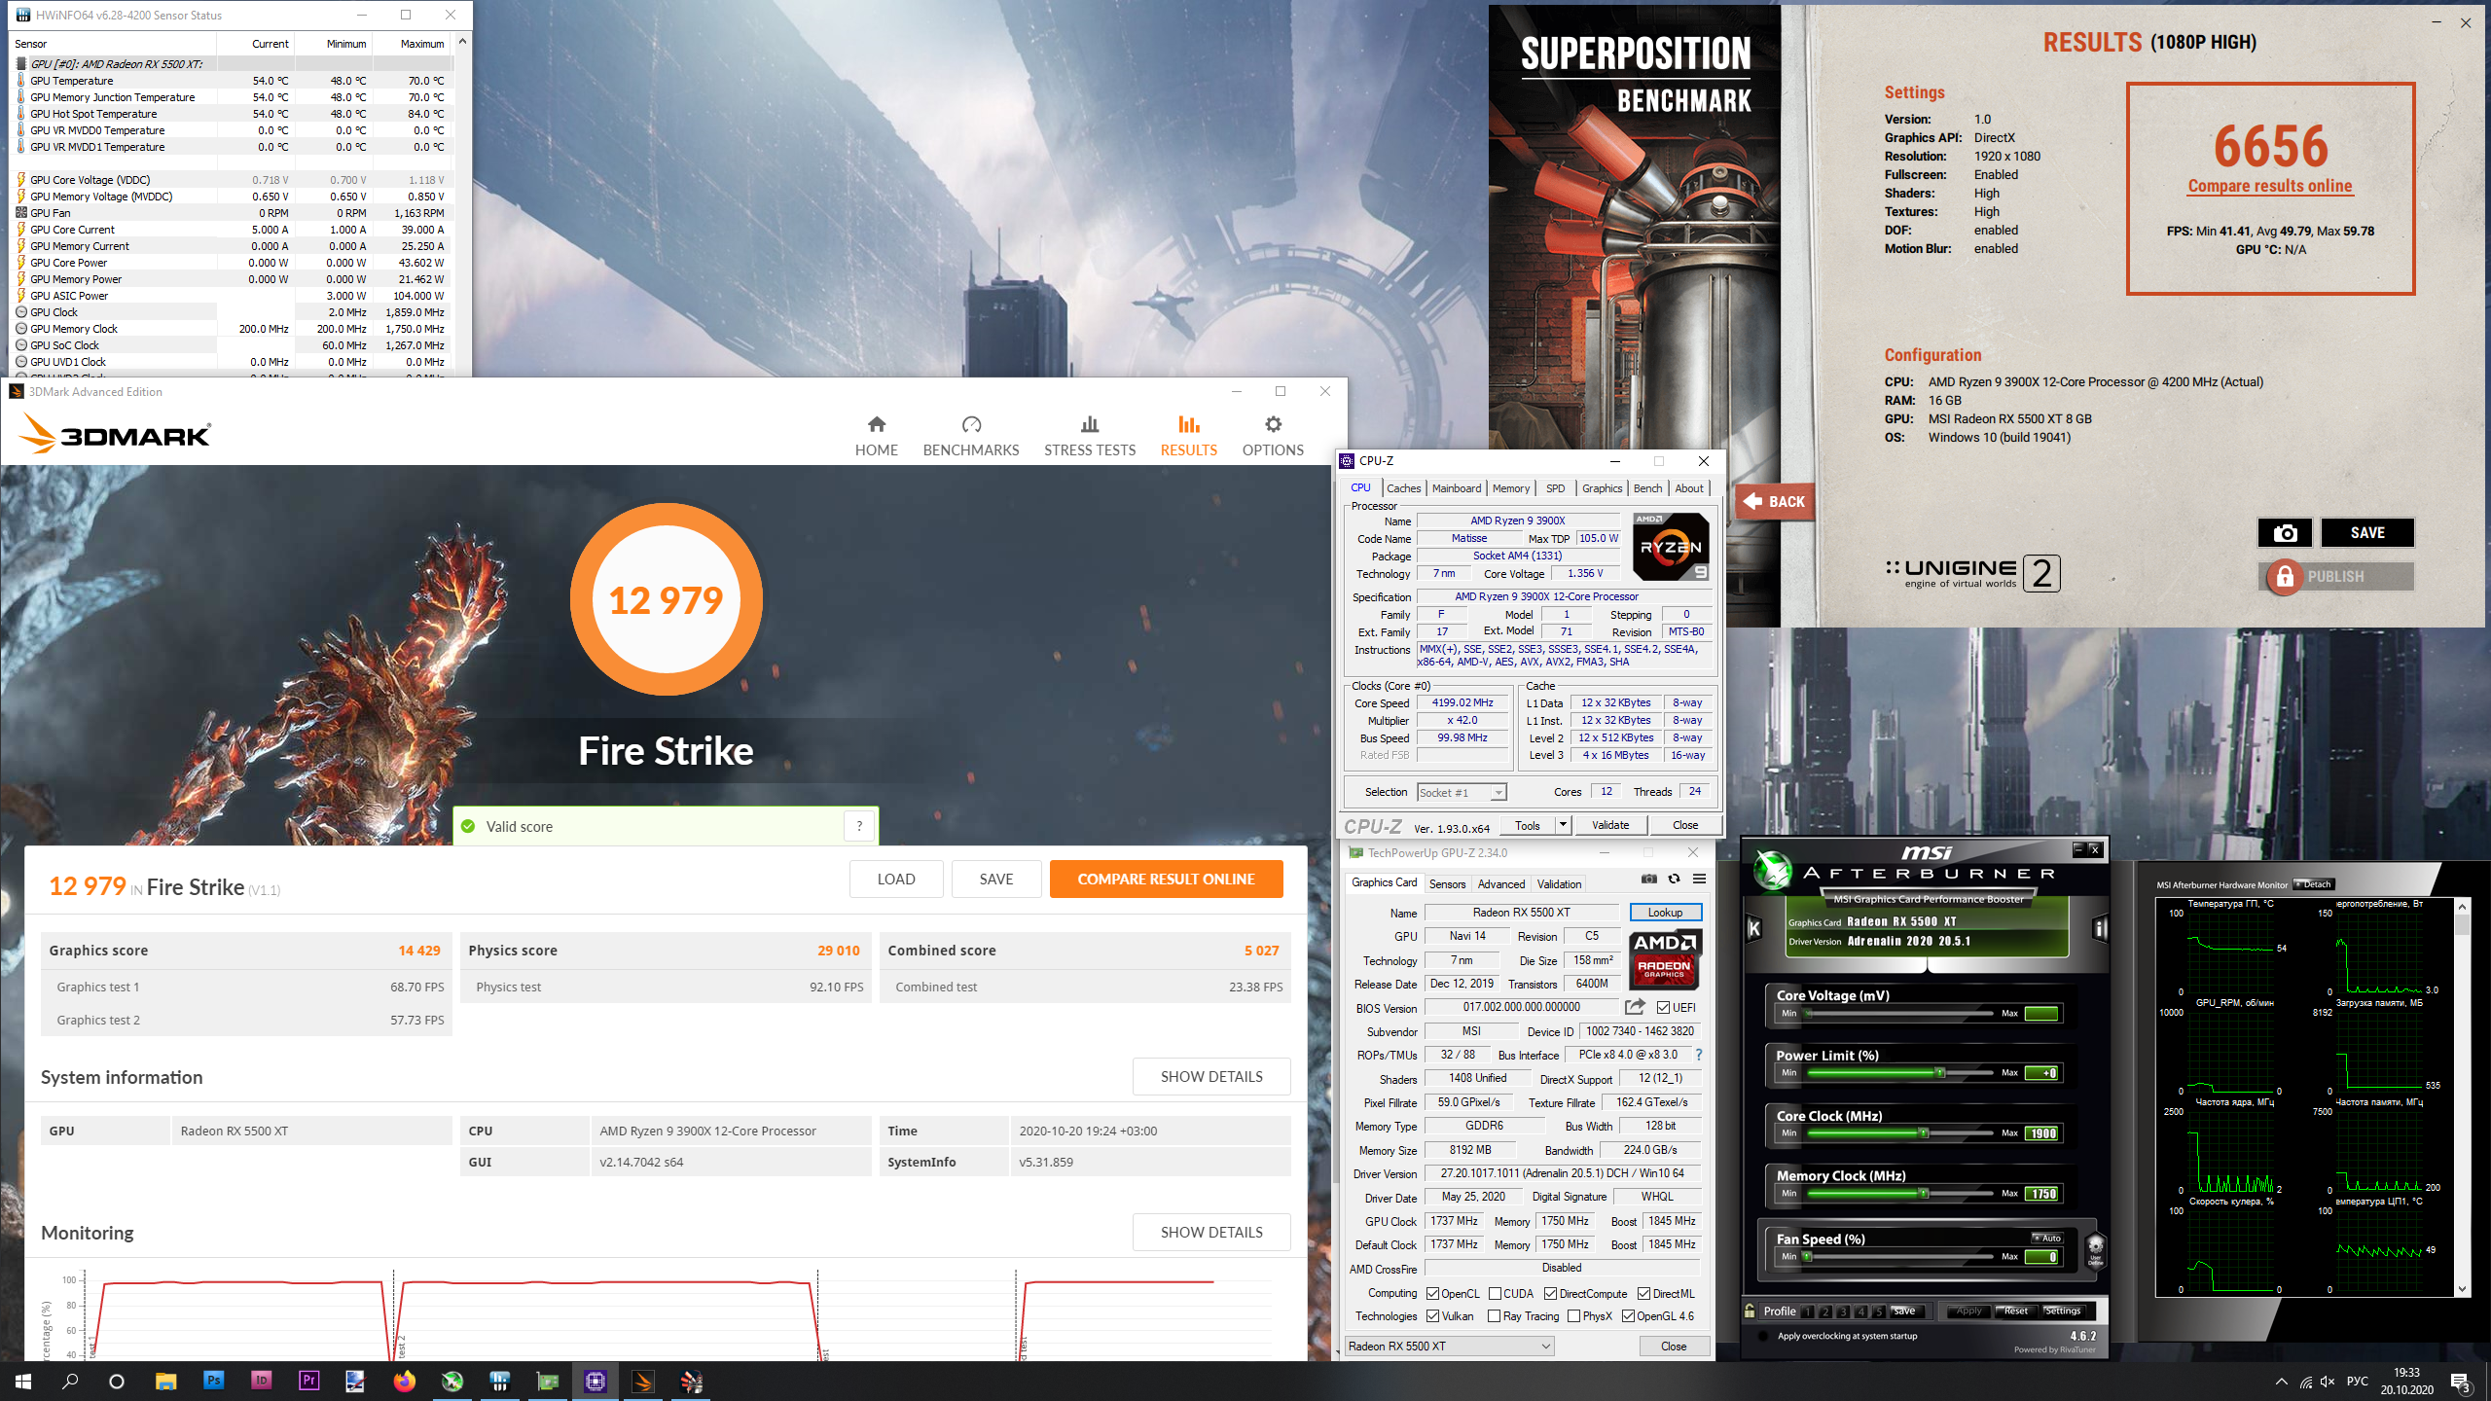Collapse HWiNFO sensor list scroll up arrow
Viewport: 2491px width, 1401px height.
point(462,41)
